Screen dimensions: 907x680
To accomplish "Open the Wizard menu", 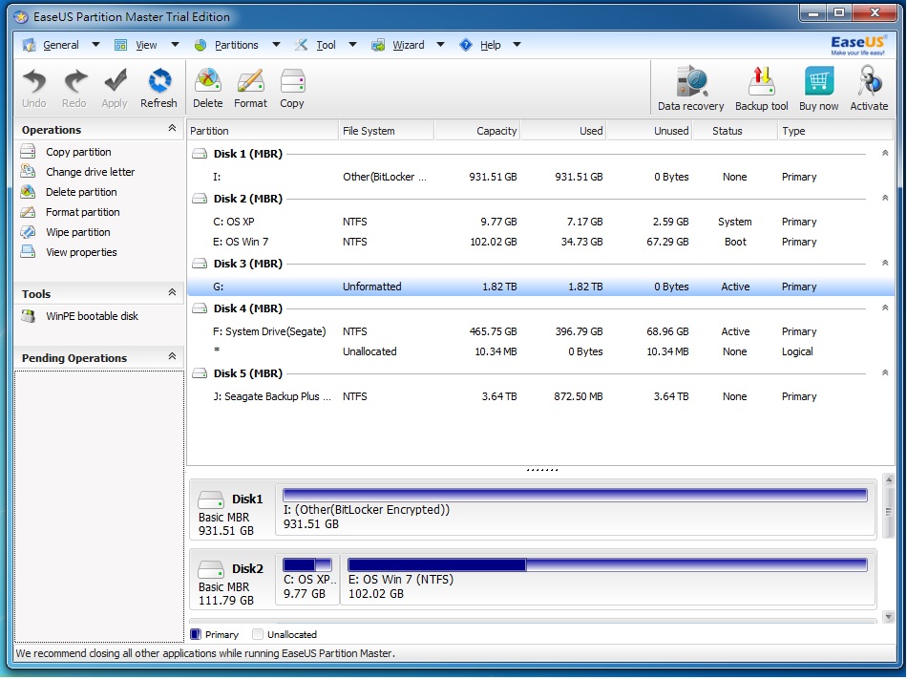I will pos(409,45).
